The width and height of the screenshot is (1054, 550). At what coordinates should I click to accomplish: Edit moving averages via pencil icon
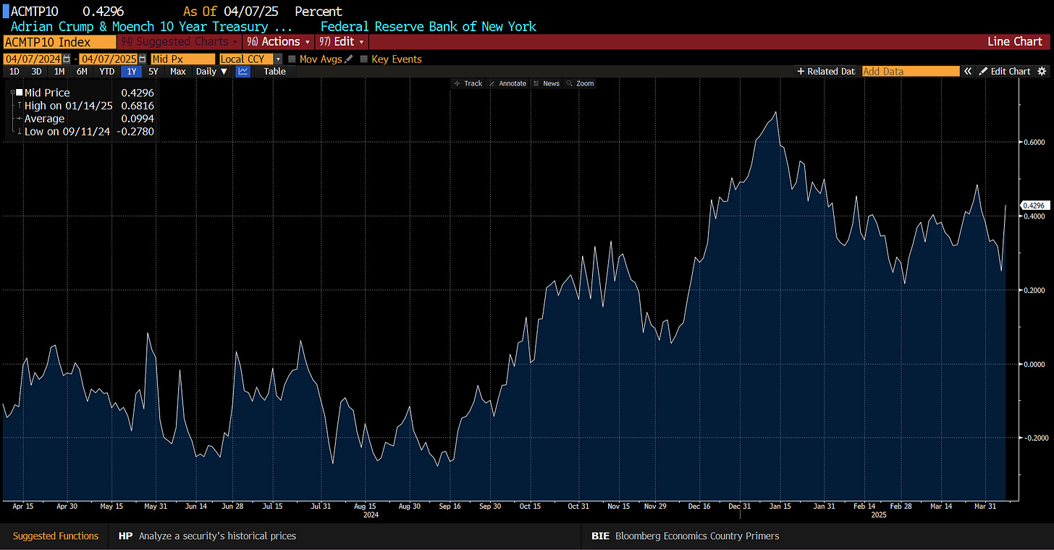(349, 59)
